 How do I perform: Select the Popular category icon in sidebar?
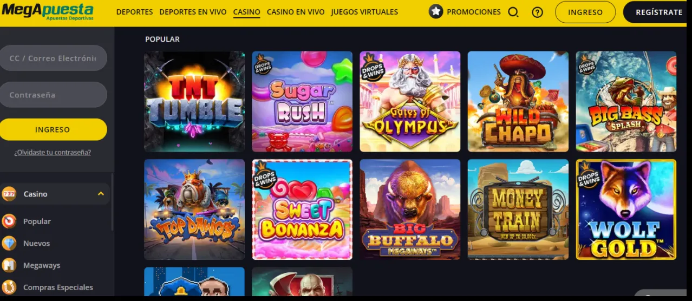(x=9, y=221)
